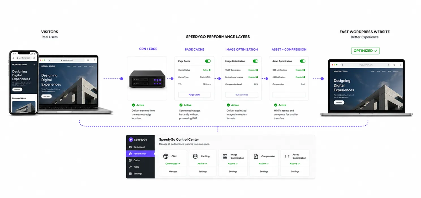The width and height of the screenshot is (421, 198).
Task: Click ABOUT in the visitors laptop site nav
Action: (x=80, y=66)
